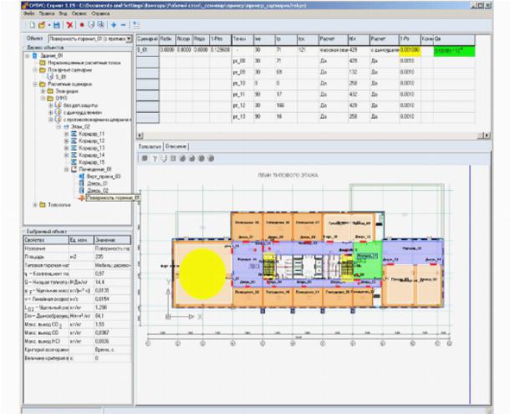Viewport: 510px width, 414px height.
Task: Collapse the Помещение_01 tree node
Action: 66,169
